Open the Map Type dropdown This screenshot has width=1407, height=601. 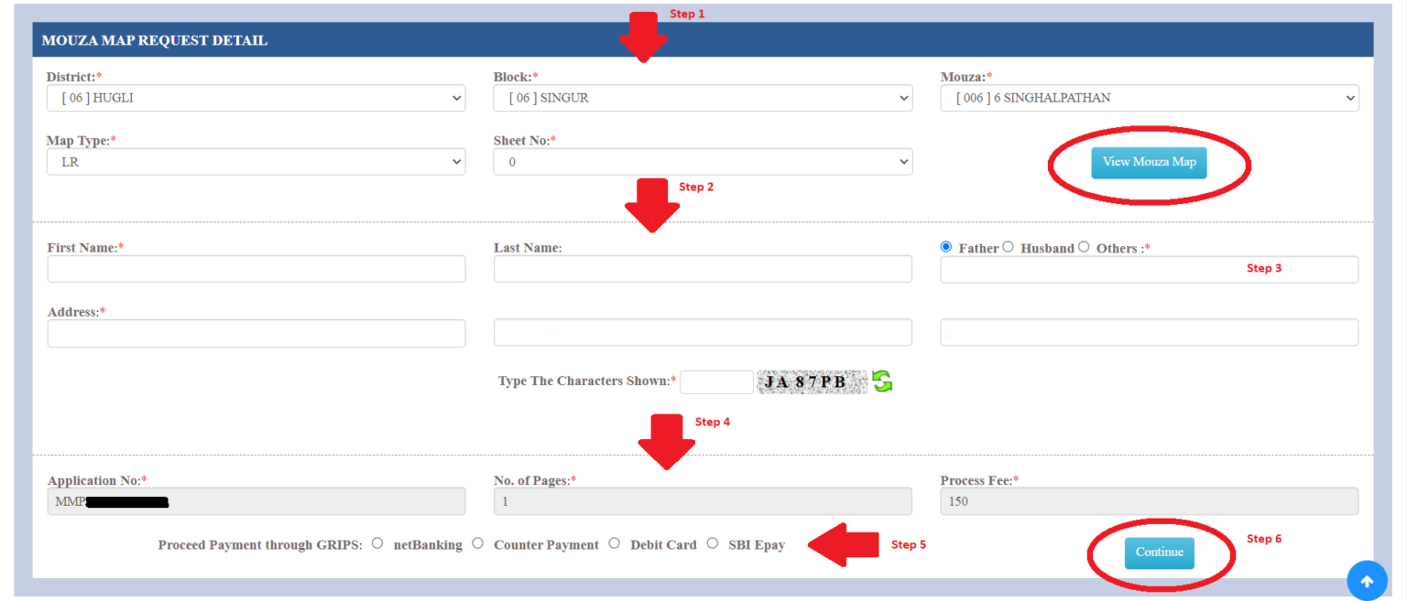pyautogui.click(x=256, y=161)
